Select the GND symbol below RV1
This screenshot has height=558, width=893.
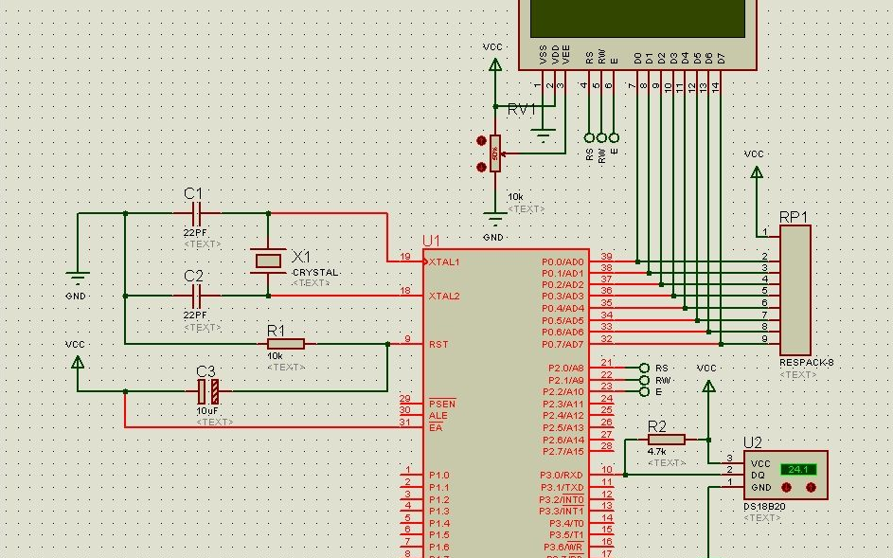coord(495,218)
